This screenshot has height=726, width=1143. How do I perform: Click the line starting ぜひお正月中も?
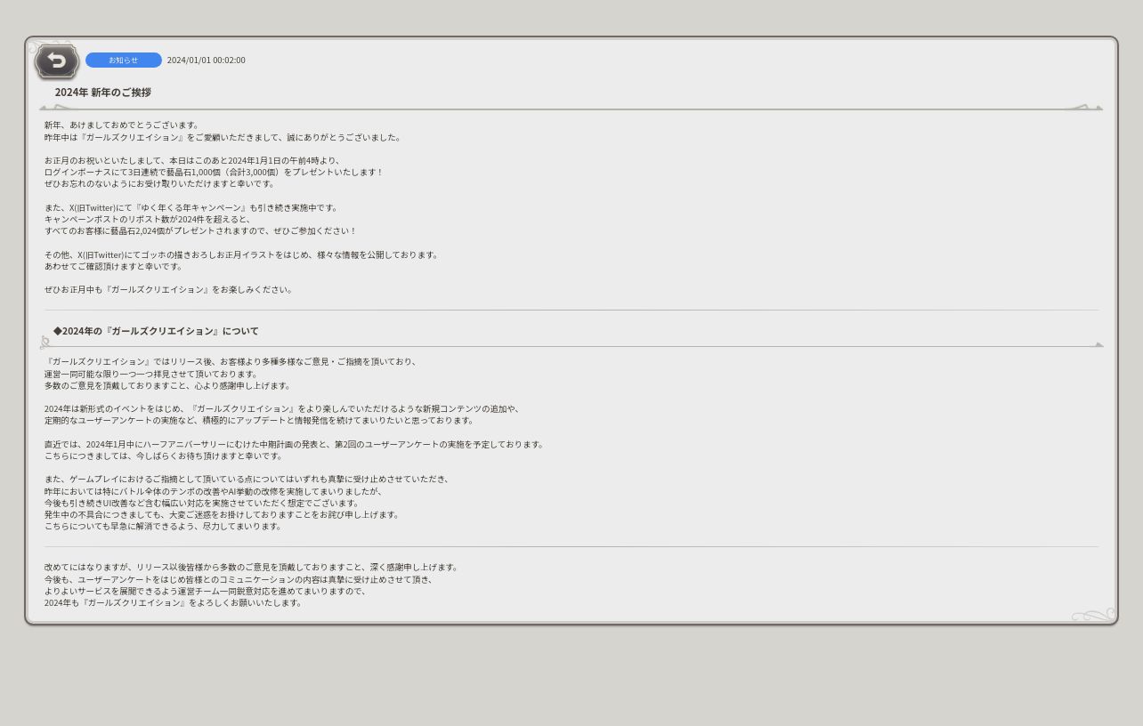[x=169, y=290]
